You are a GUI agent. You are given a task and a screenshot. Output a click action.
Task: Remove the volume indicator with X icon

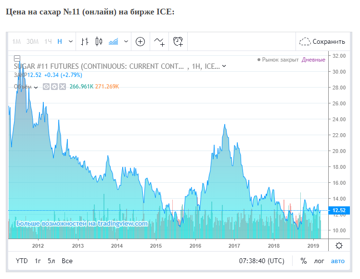click(x=63, y=87)
